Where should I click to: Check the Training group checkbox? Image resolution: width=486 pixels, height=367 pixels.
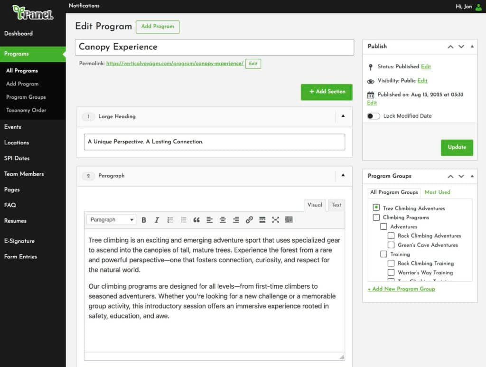[383, 254]
